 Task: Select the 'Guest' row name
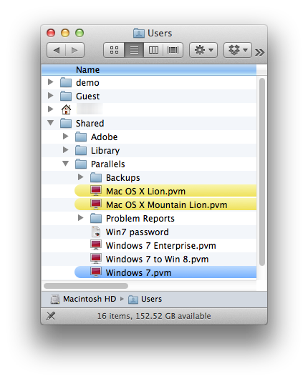click(87, 97)
